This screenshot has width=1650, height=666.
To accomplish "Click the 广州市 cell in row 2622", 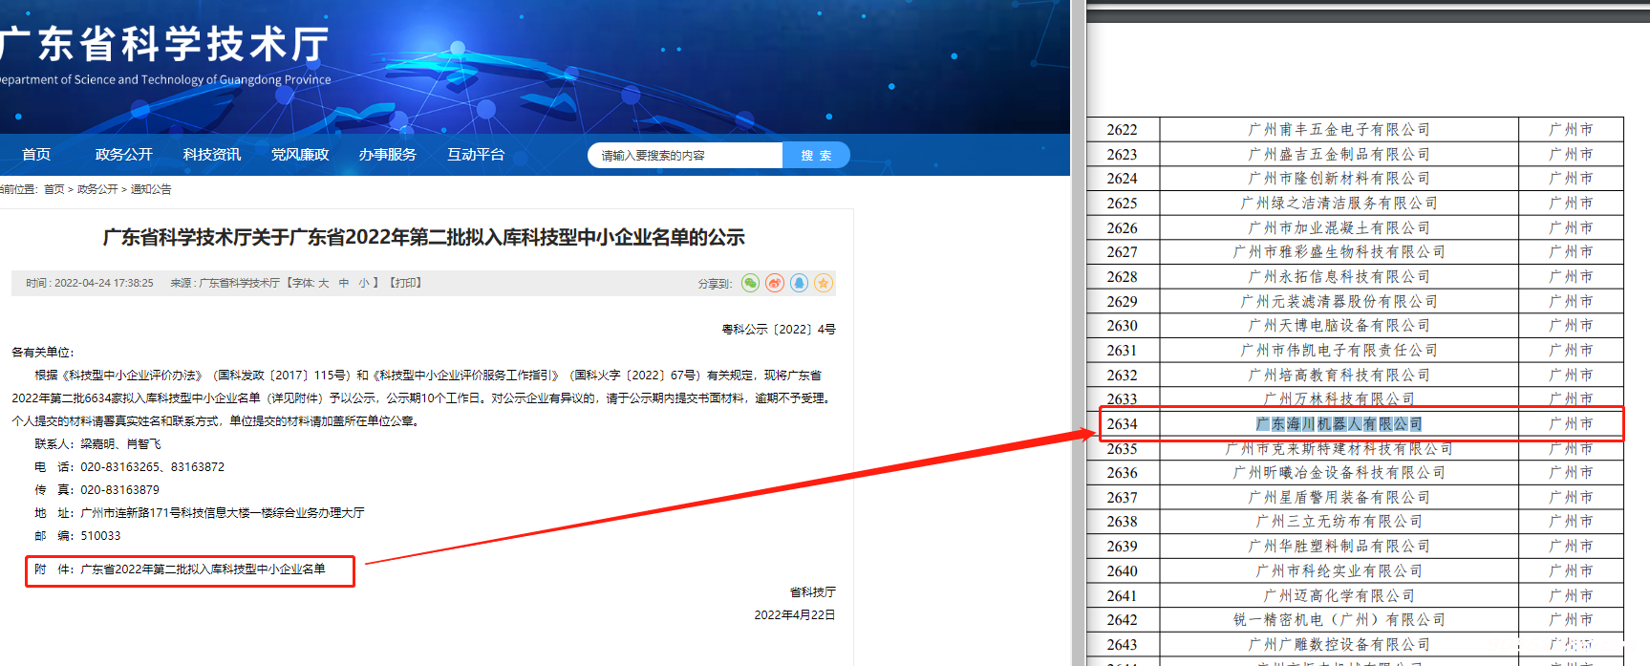I will click(1571, 129).
